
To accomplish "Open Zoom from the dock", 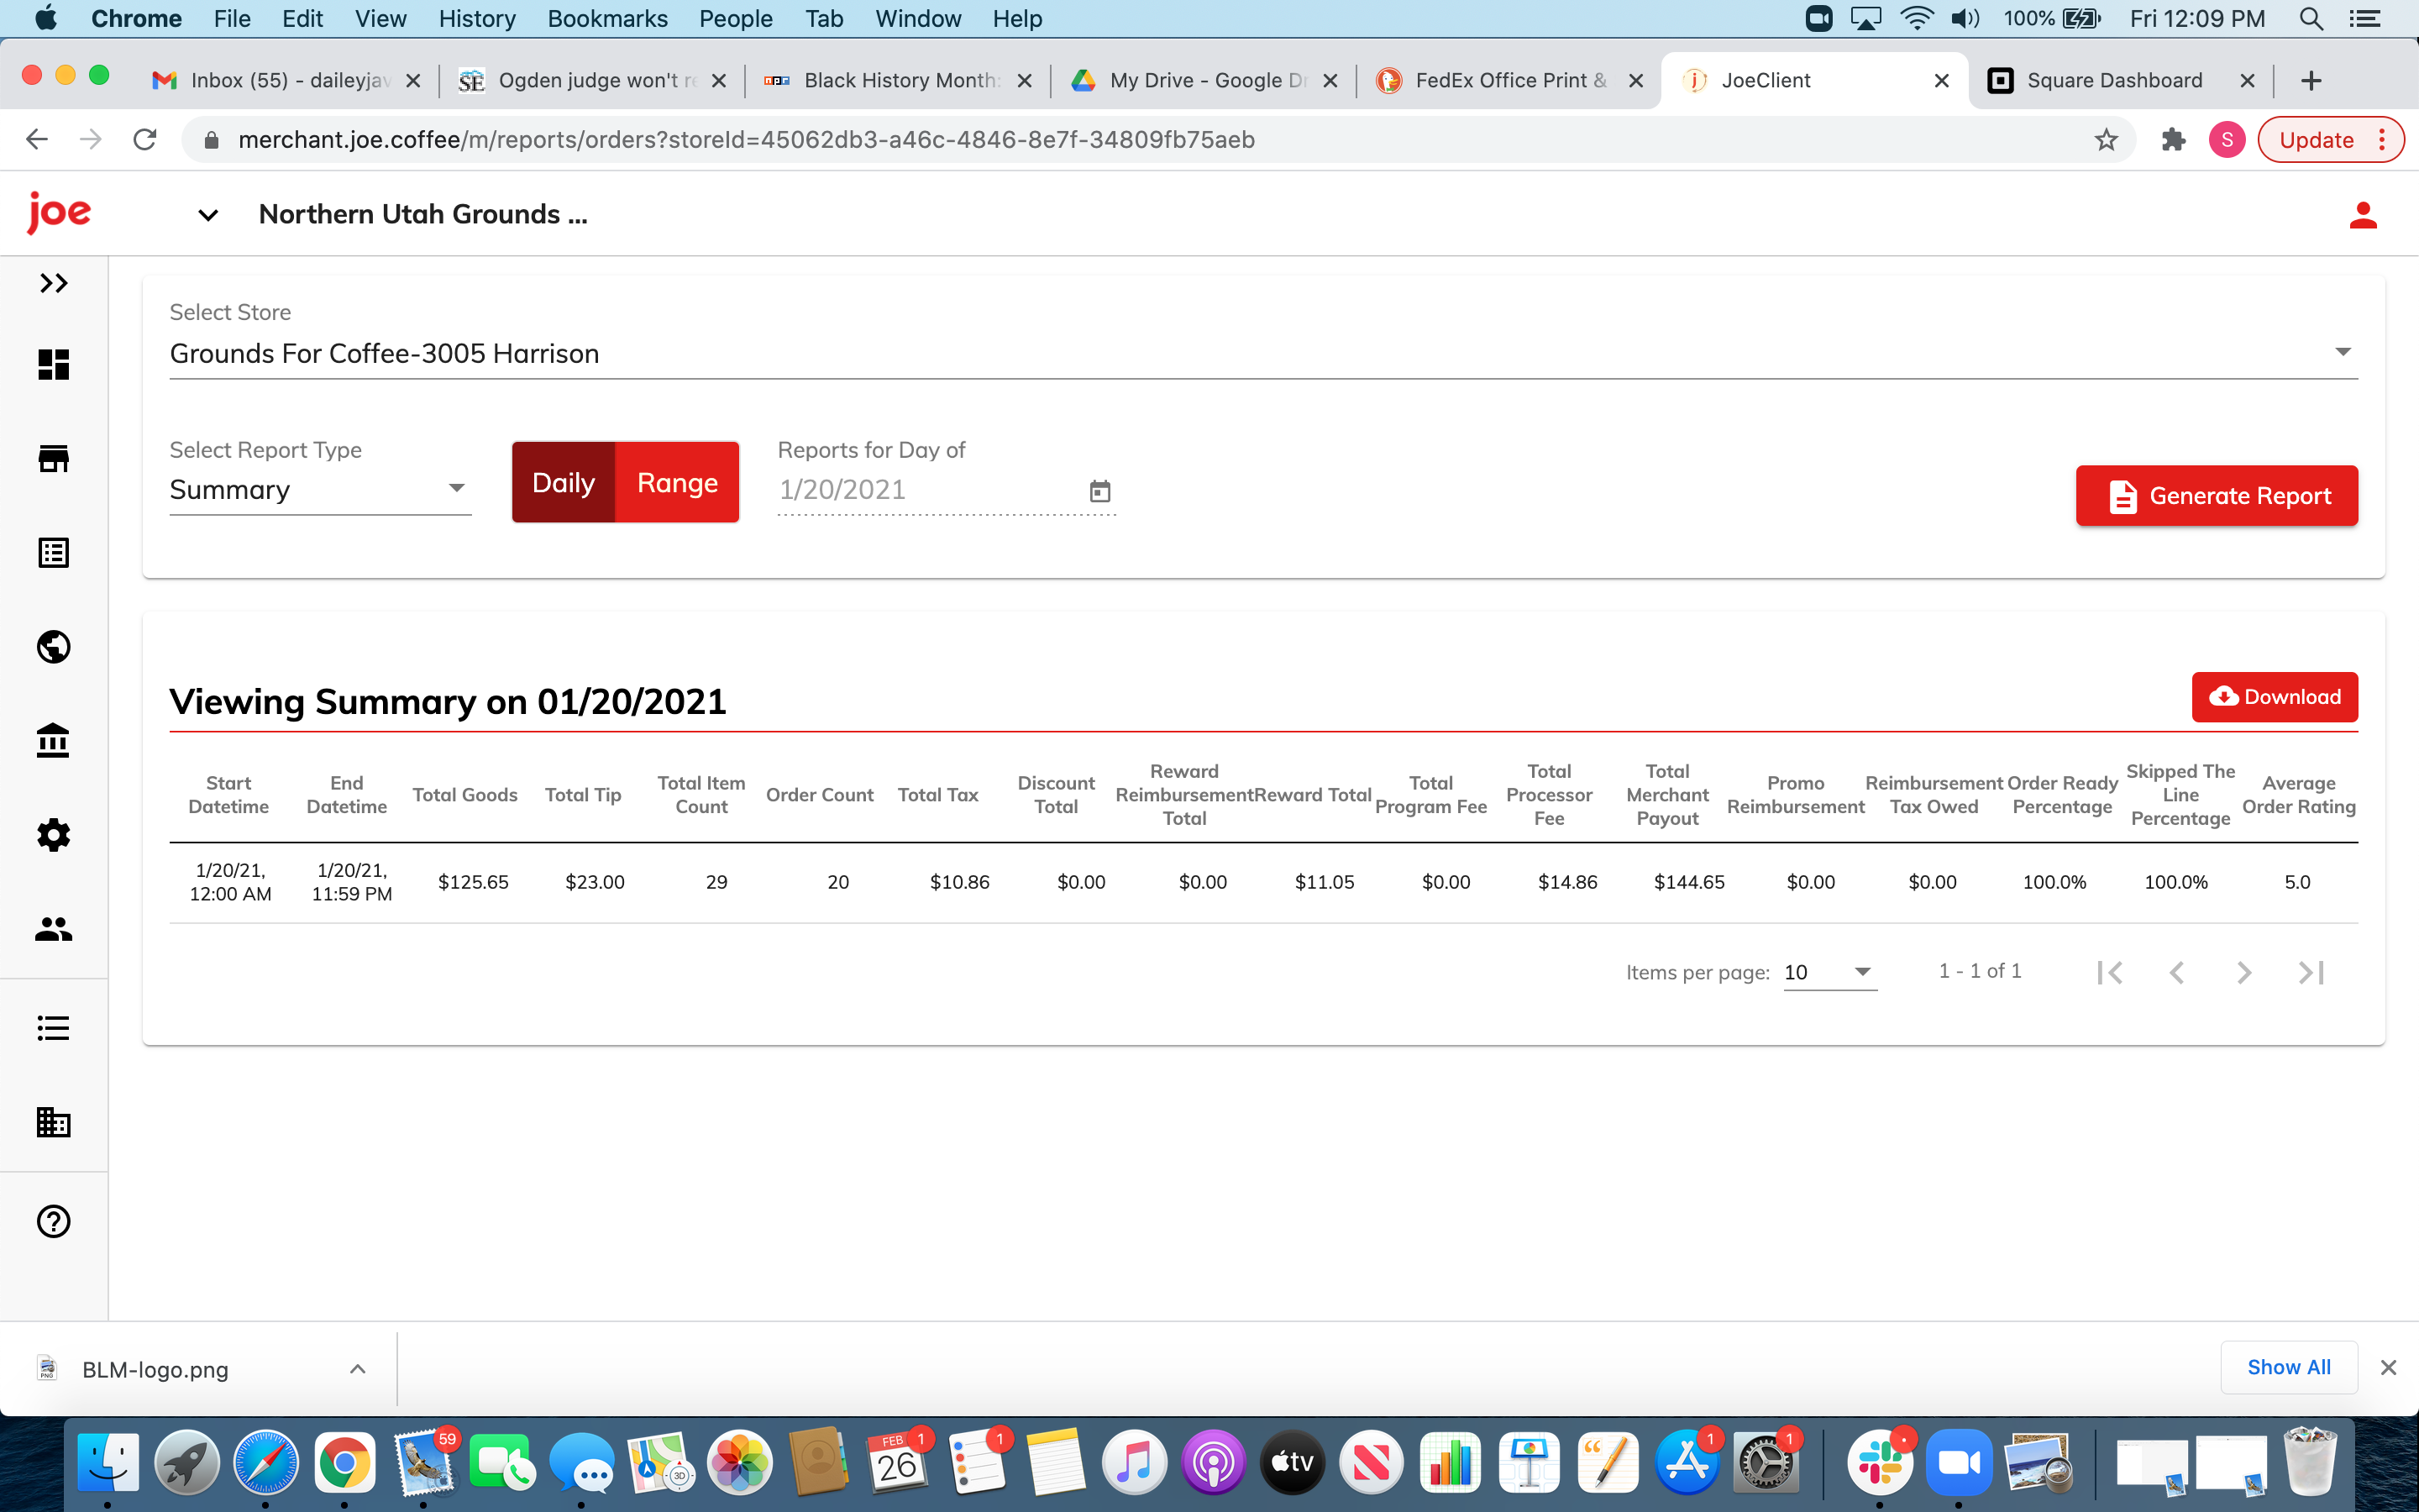I will (x=1958, y=1463).
